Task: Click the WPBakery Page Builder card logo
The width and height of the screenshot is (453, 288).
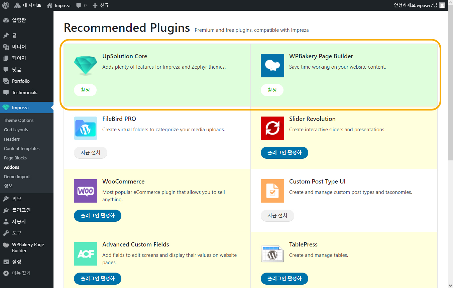Action: point(272,66)
